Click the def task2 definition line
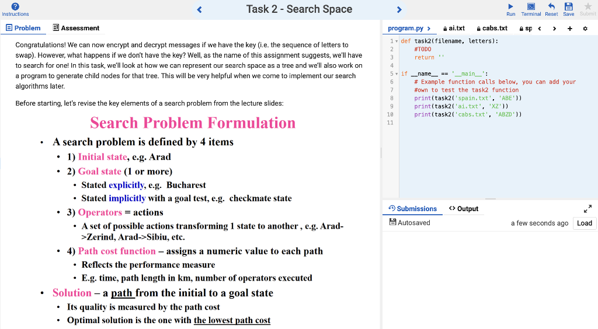The width and height of the screenshot is (598, 329). coord(449,41)
